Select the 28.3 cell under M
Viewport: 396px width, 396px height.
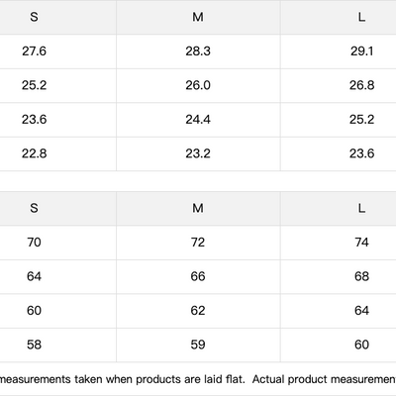click(198, 51)
